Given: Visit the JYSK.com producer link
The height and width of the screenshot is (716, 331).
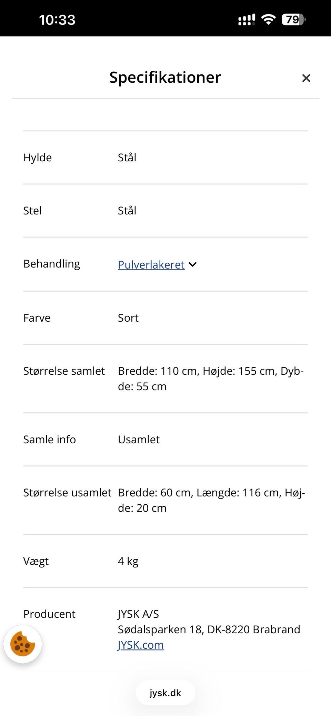Looking at the screenshot, I should click(141, 645).
